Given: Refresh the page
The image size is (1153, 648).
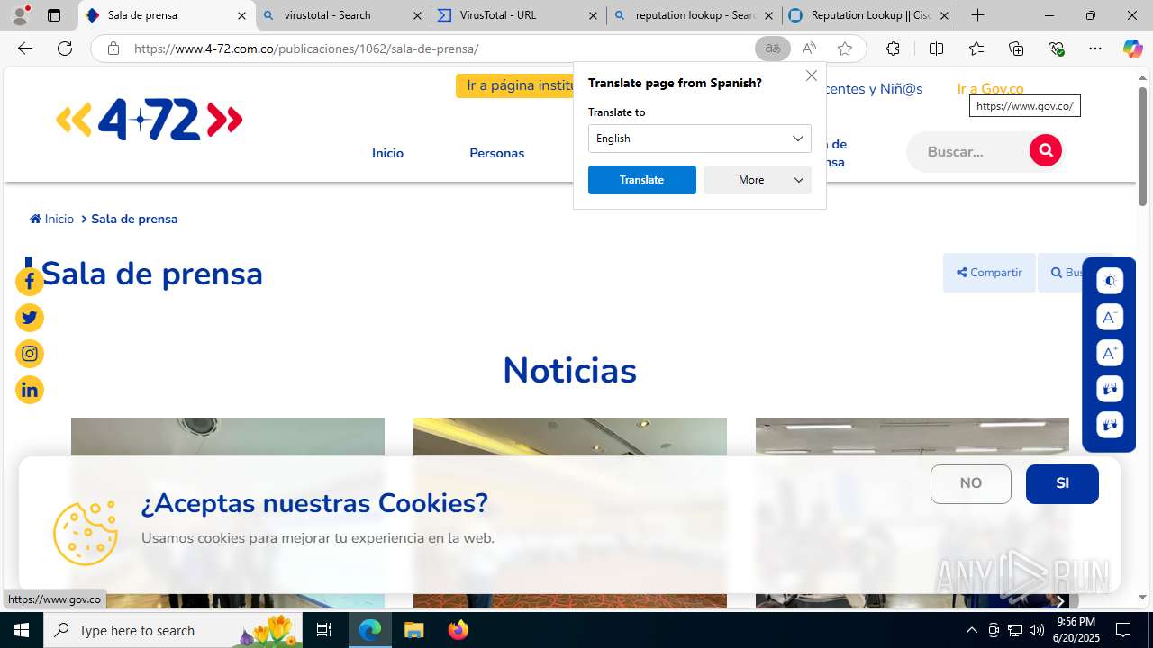Looking at the screenshot, I should [65, 49].
